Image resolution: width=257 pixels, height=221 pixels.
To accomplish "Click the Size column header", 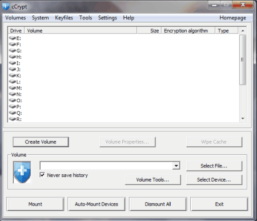I will pos(149,31).
